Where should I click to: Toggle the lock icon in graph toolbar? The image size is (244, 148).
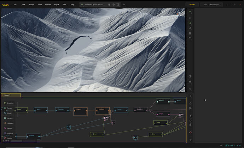(x=191, y=125)
